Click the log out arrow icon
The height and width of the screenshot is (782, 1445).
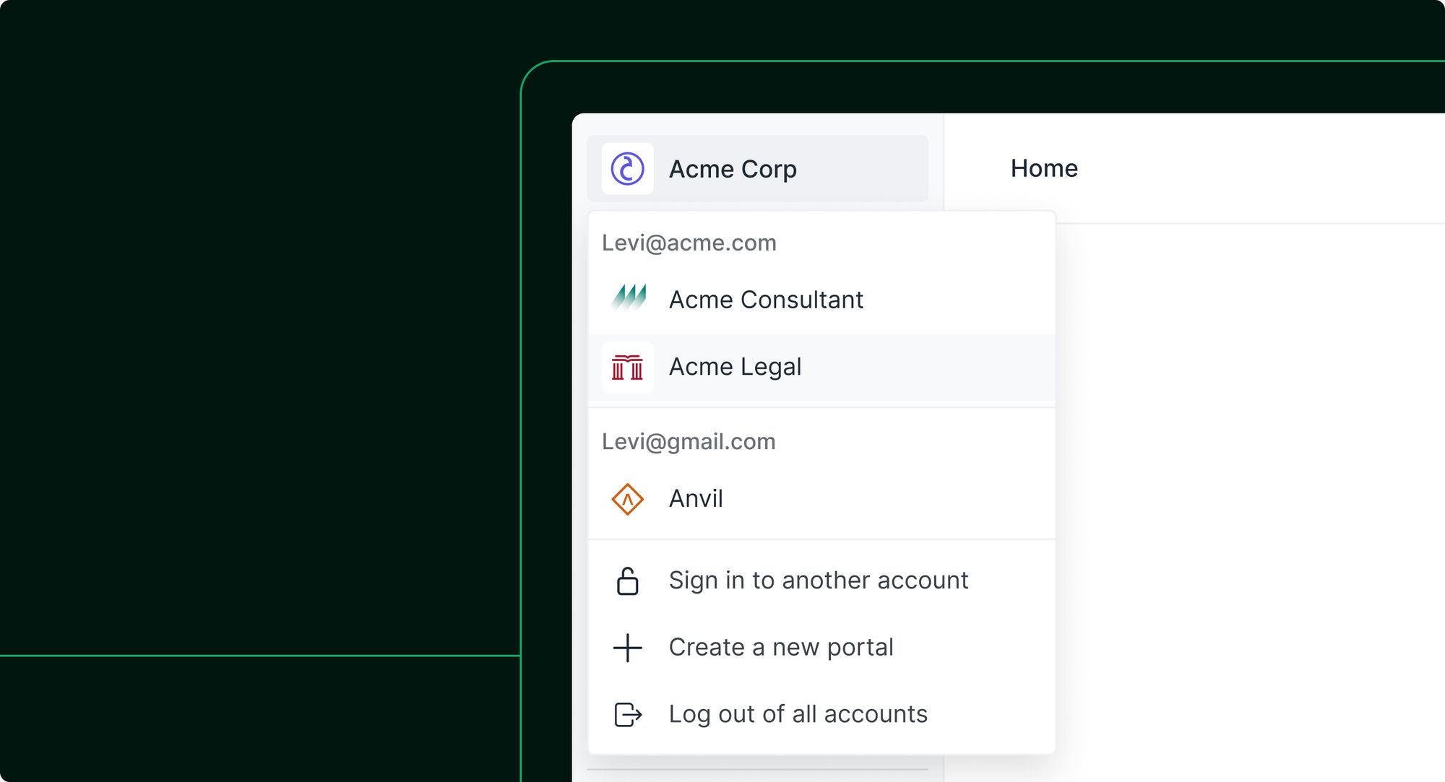[x=627, y=714]
